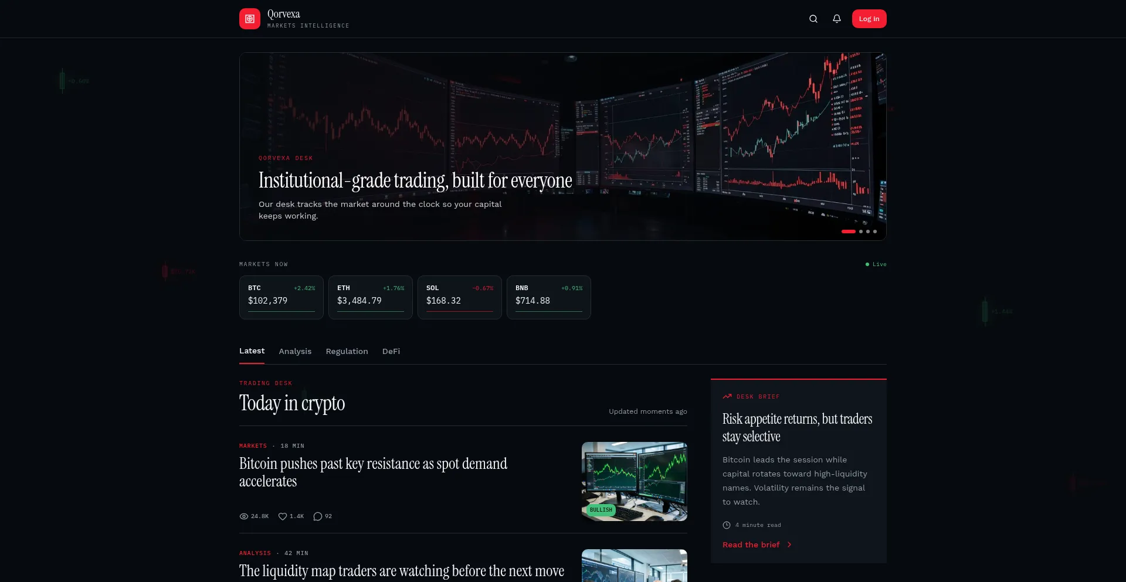Click the Log in button
Image resolution: width=1126 pixels, height=582 pixels.
[x=869, y=19]
